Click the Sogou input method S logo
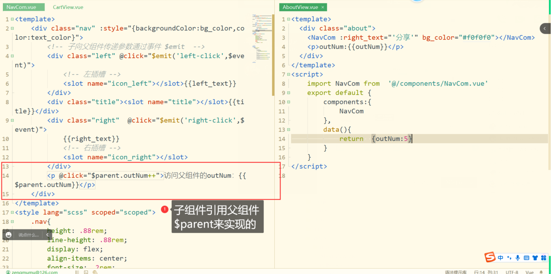Image resolution: width=551 pixels, height=274 pixels. coord(490,257)
